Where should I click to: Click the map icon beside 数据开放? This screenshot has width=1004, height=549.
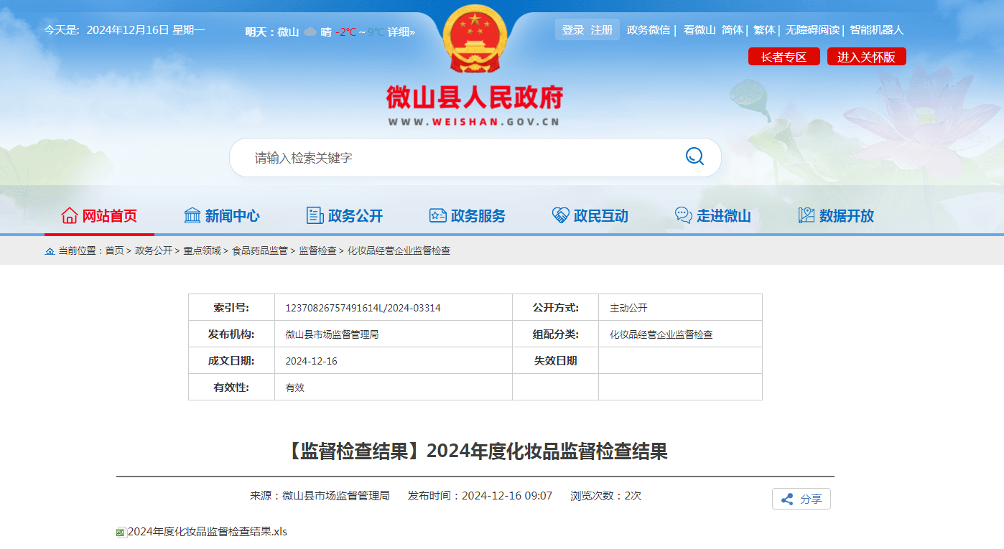[x=807, y=215]
